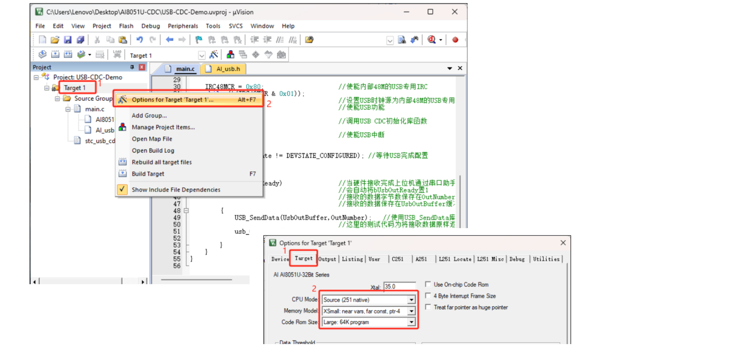Click the Open file folder icon
Viewport: 736px width, 356px height.
[55, 40]
